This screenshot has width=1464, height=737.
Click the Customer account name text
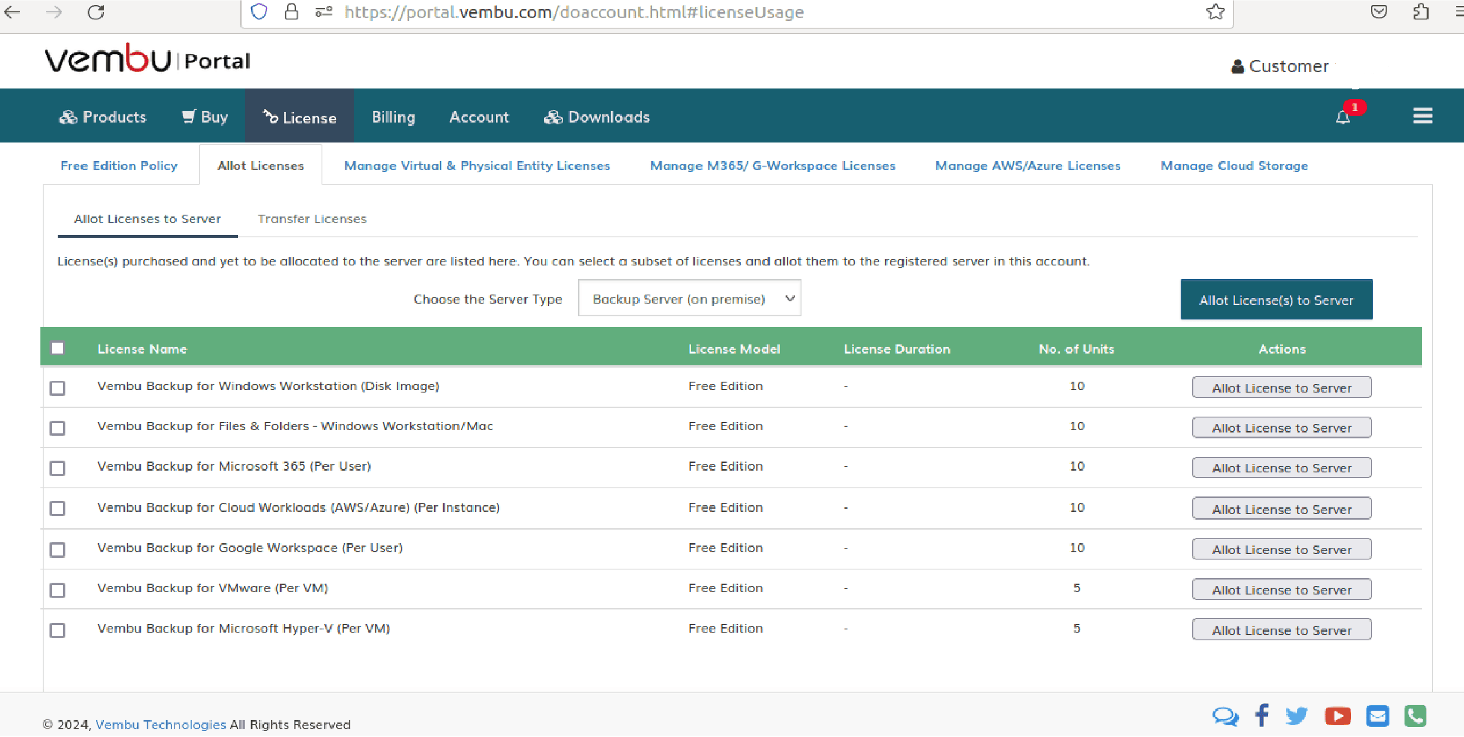pyautogui.click(x=1288, y=66)
